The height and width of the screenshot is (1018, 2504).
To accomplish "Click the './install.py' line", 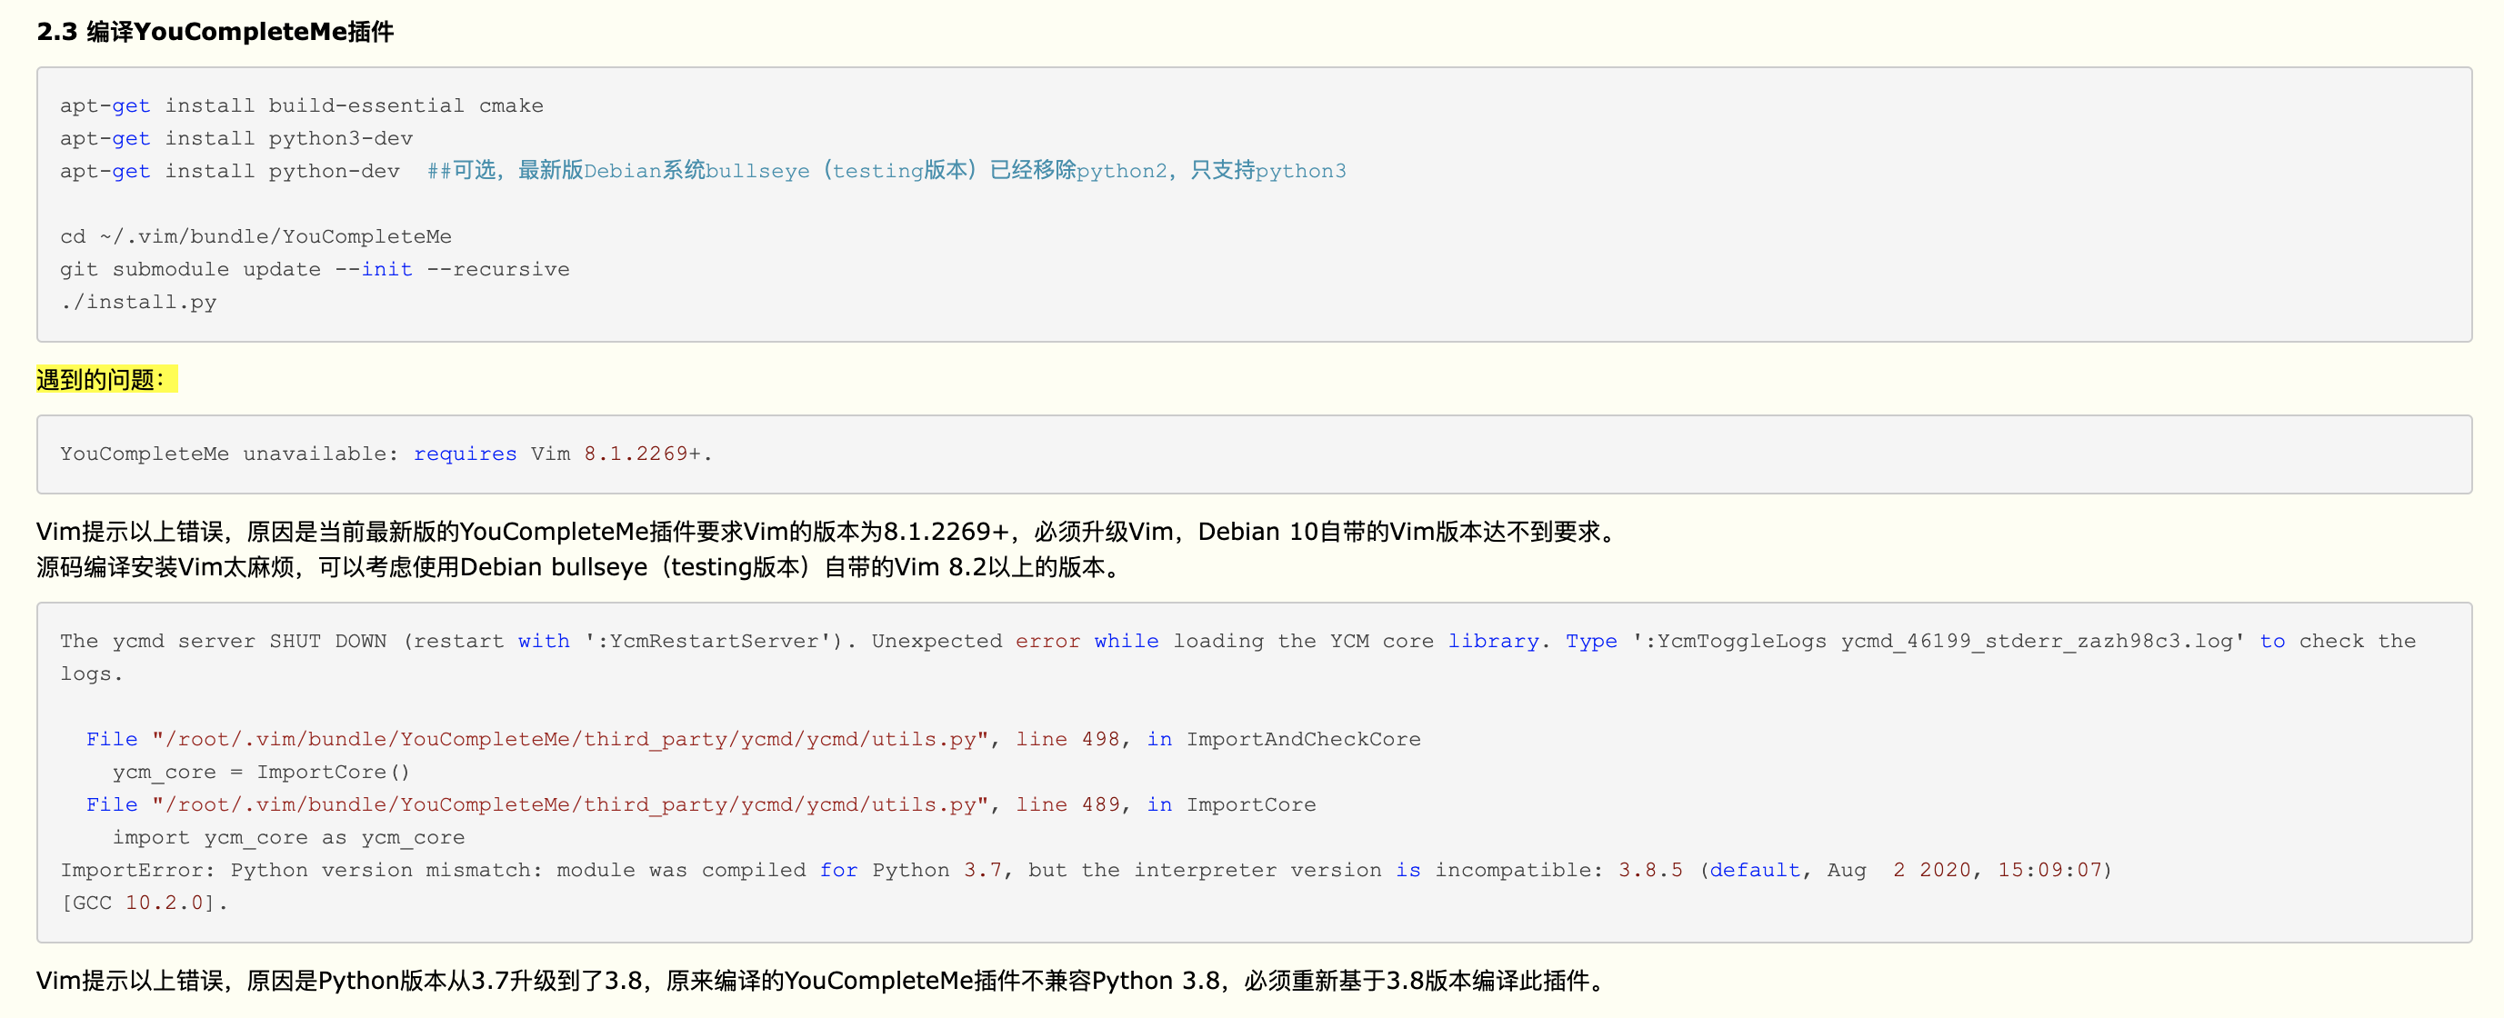I will (138, 302).
